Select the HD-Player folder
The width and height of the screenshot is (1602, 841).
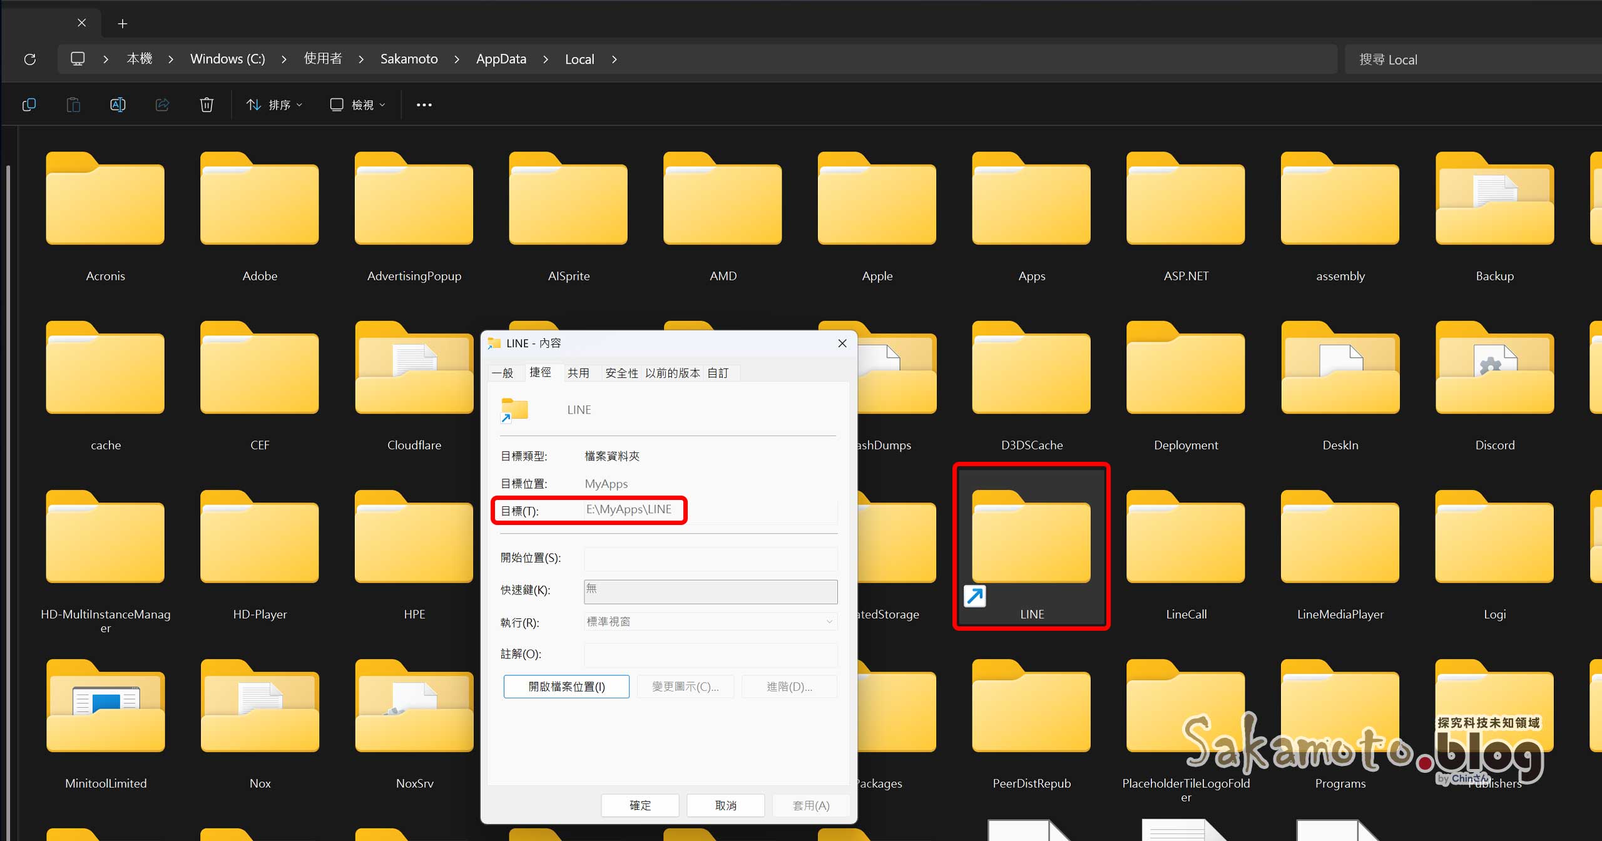(260, 554)
